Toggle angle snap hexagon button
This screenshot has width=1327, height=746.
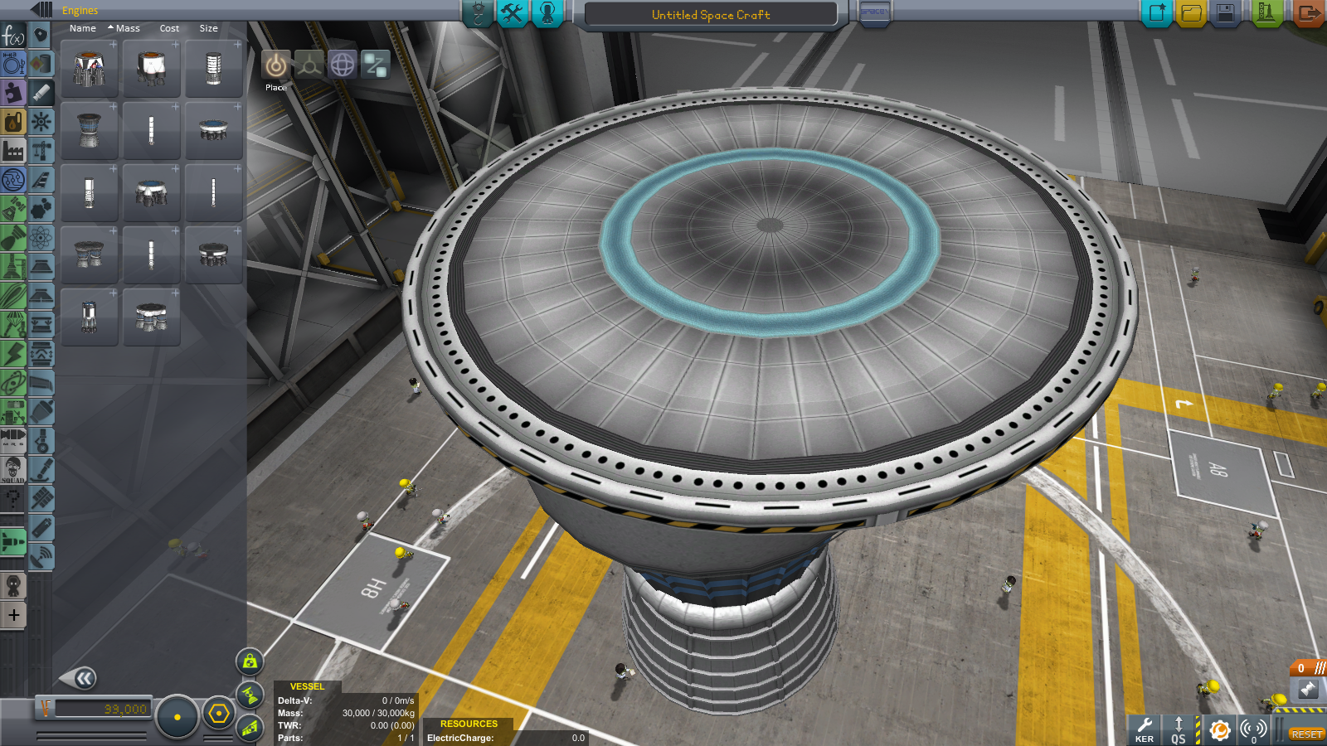219,714
